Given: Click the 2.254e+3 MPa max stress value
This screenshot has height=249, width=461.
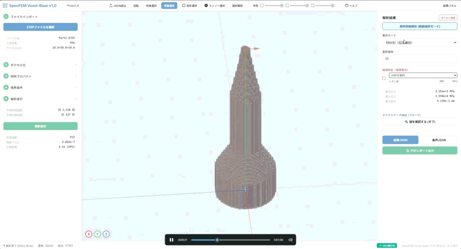Looking at the screenshot, I should click(x=445, y=91).
